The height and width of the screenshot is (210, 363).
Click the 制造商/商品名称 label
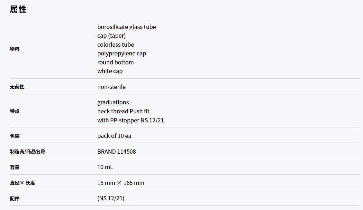click(x=28, y=152)
